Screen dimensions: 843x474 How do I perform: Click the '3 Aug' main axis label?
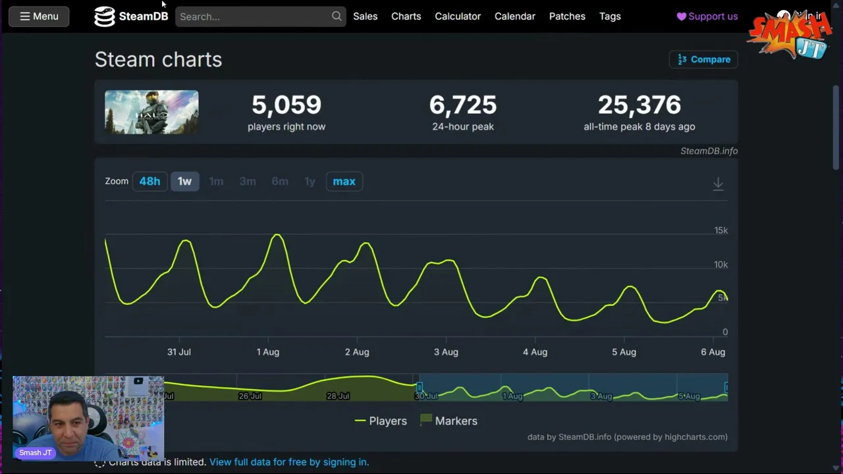coord(446,352)
